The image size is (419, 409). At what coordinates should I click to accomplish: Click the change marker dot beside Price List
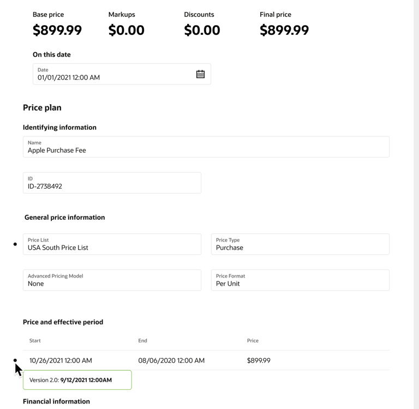tap(15, 244)
